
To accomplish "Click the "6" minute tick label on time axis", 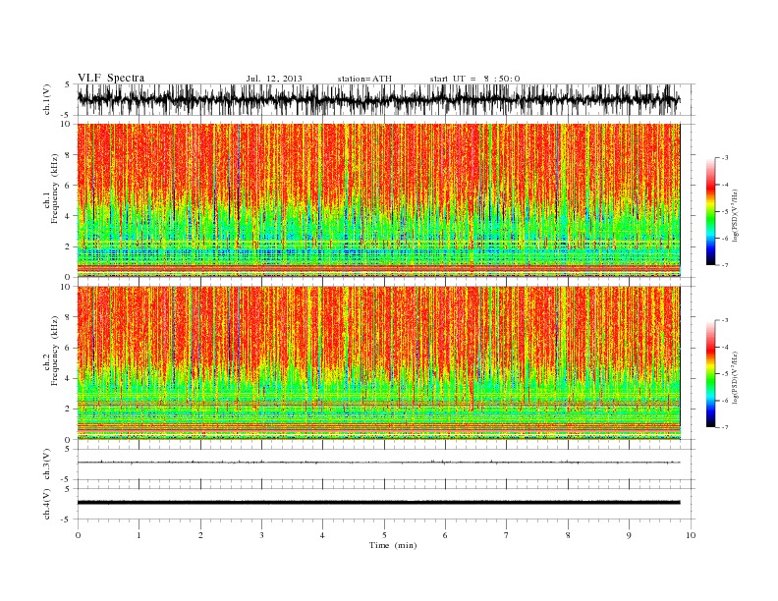I will (445, 535).
